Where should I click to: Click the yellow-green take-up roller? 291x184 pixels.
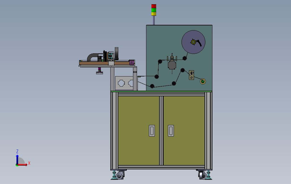click(x=203, y=81)
